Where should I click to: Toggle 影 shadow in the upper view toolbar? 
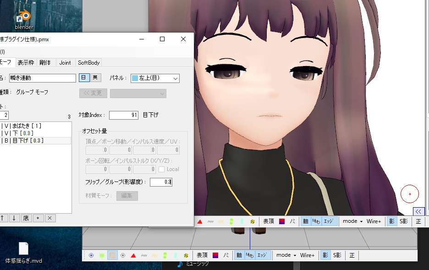392,221
